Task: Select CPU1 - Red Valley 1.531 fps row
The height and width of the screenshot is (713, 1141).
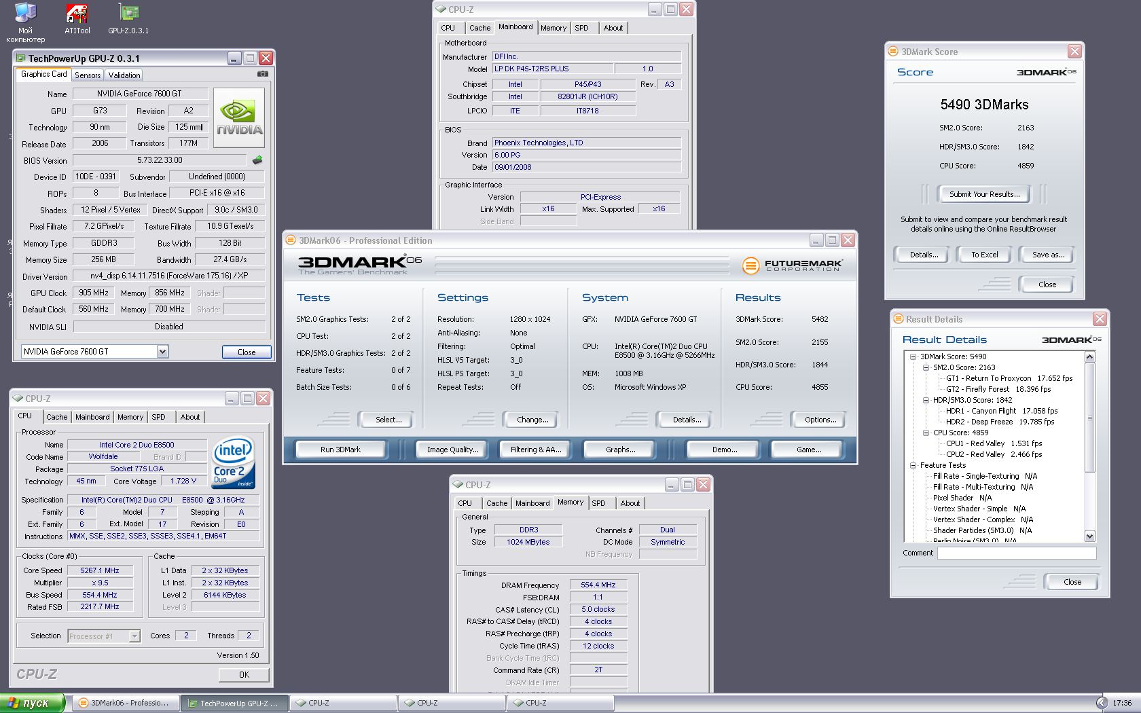Action: point(994,443)
